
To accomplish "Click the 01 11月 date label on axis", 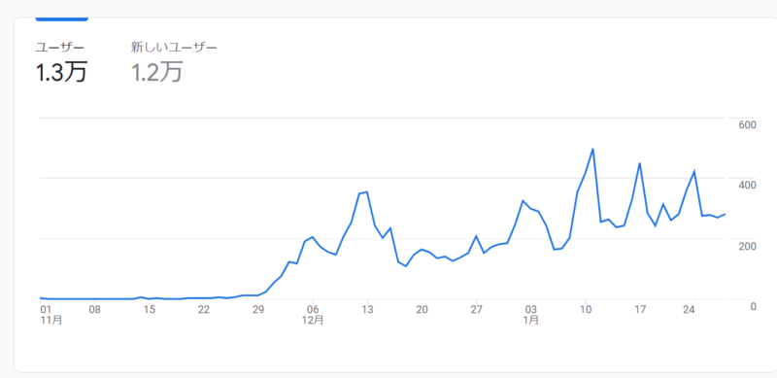I will tap(51, 315).
